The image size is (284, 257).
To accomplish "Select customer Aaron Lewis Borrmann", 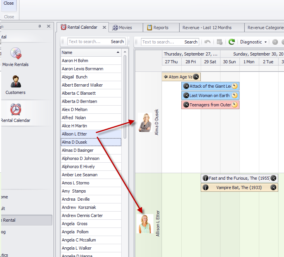I will coord(91,69).
